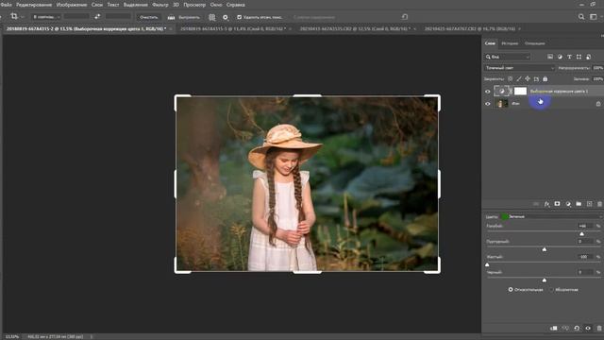The width and height of the screenshot is (604, 340).
Task: Add a layer style with fx icon
Action: (x=546, y=204)
